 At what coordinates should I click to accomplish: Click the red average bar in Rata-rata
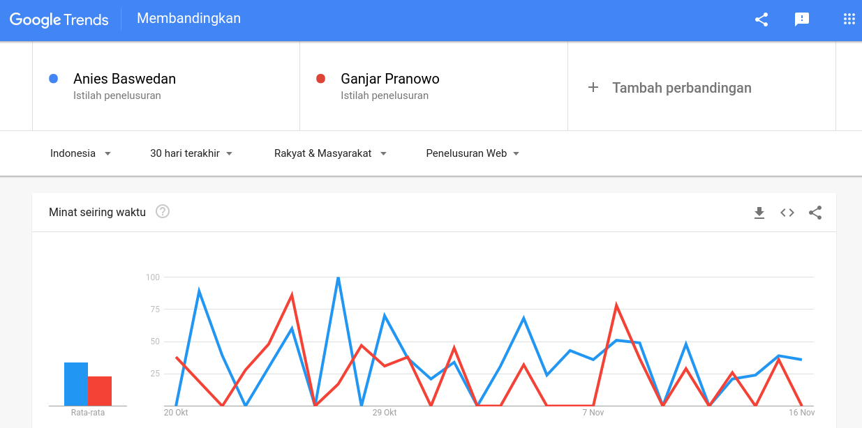(100, 391)
